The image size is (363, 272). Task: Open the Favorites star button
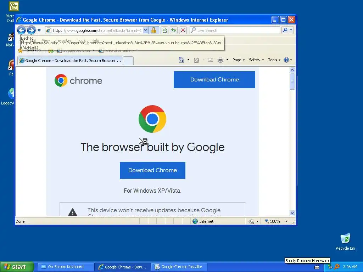(x=29, y=50)
